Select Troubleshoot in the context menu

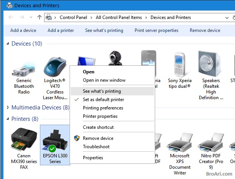coord(96,147)
